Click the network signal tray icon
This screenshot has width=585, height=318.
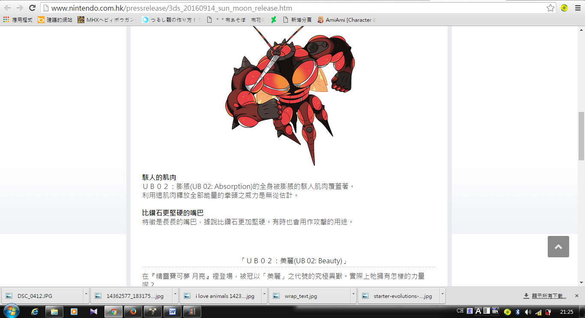[538, 312]
